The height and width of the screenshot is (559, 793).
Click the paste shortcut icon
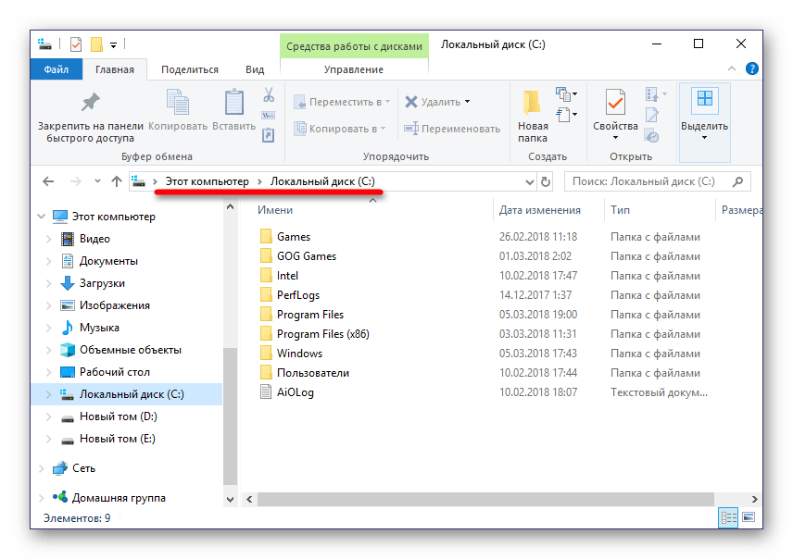click(269, 135)
